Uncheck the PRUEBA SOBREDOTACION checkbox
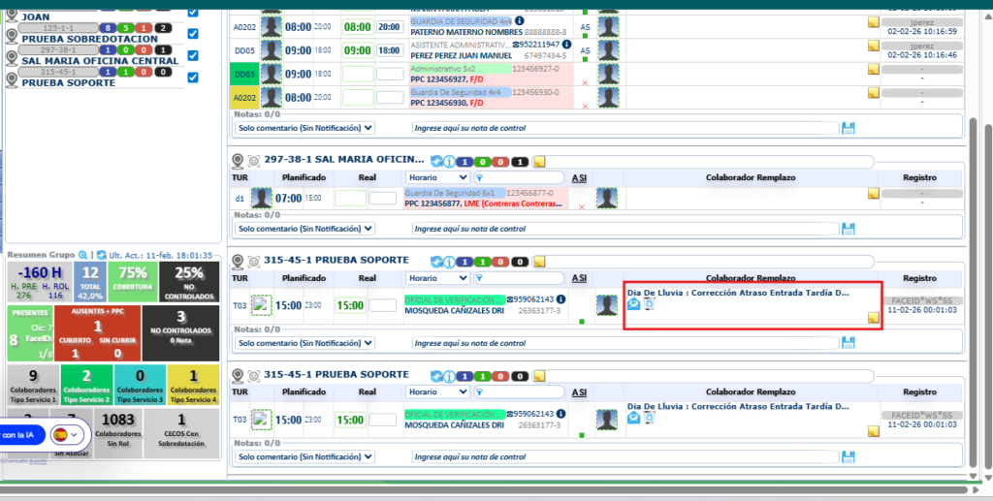Viewport: 993px width, 501px height. point(192,33)
